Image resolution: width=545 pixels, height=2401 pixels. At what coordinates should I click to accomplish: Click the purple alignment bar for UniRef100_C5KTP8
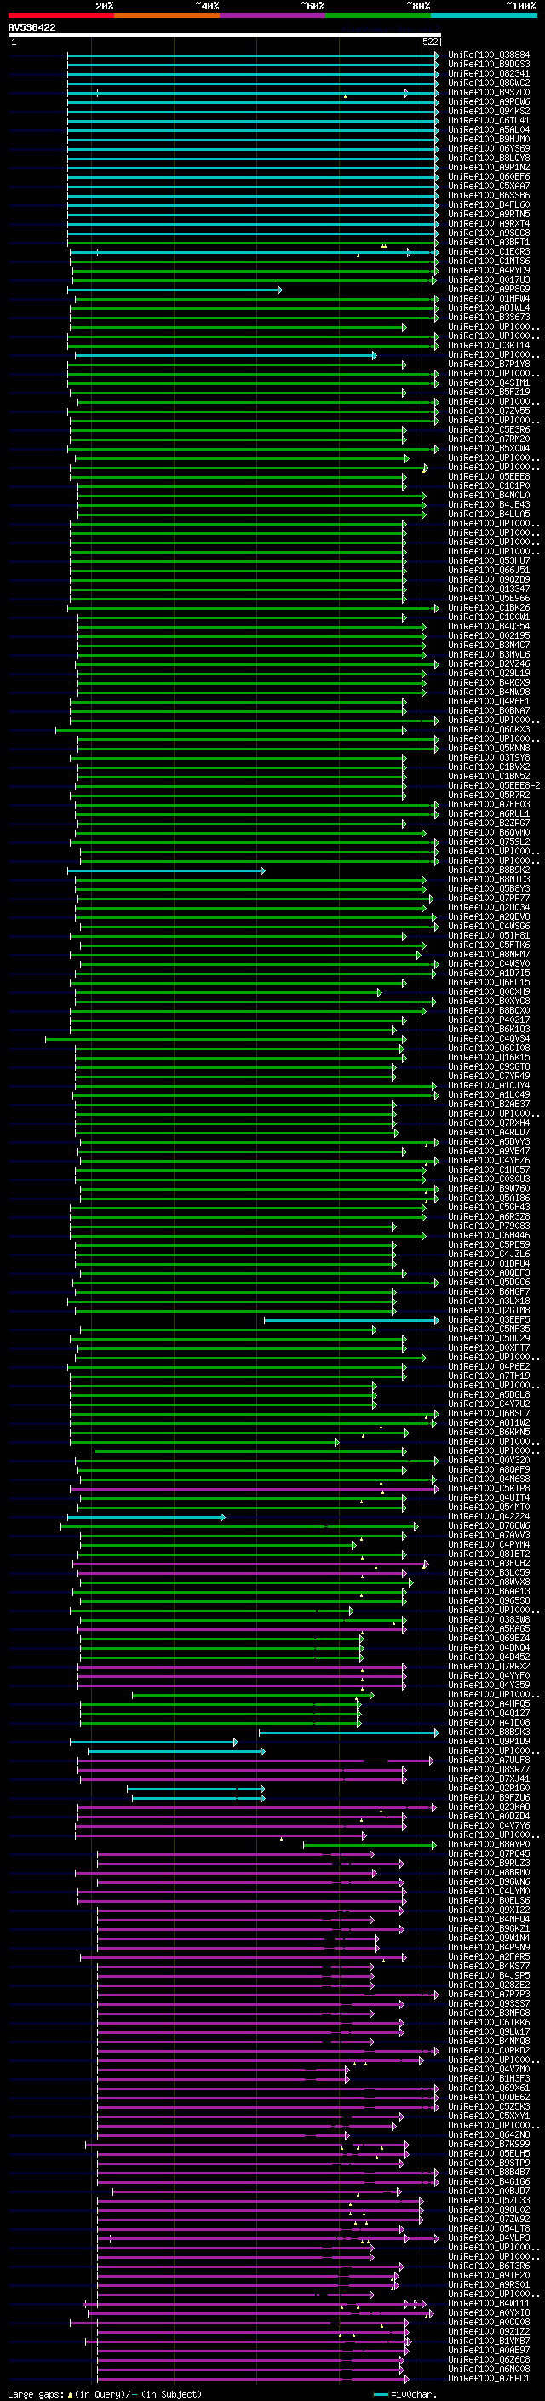255,1490
